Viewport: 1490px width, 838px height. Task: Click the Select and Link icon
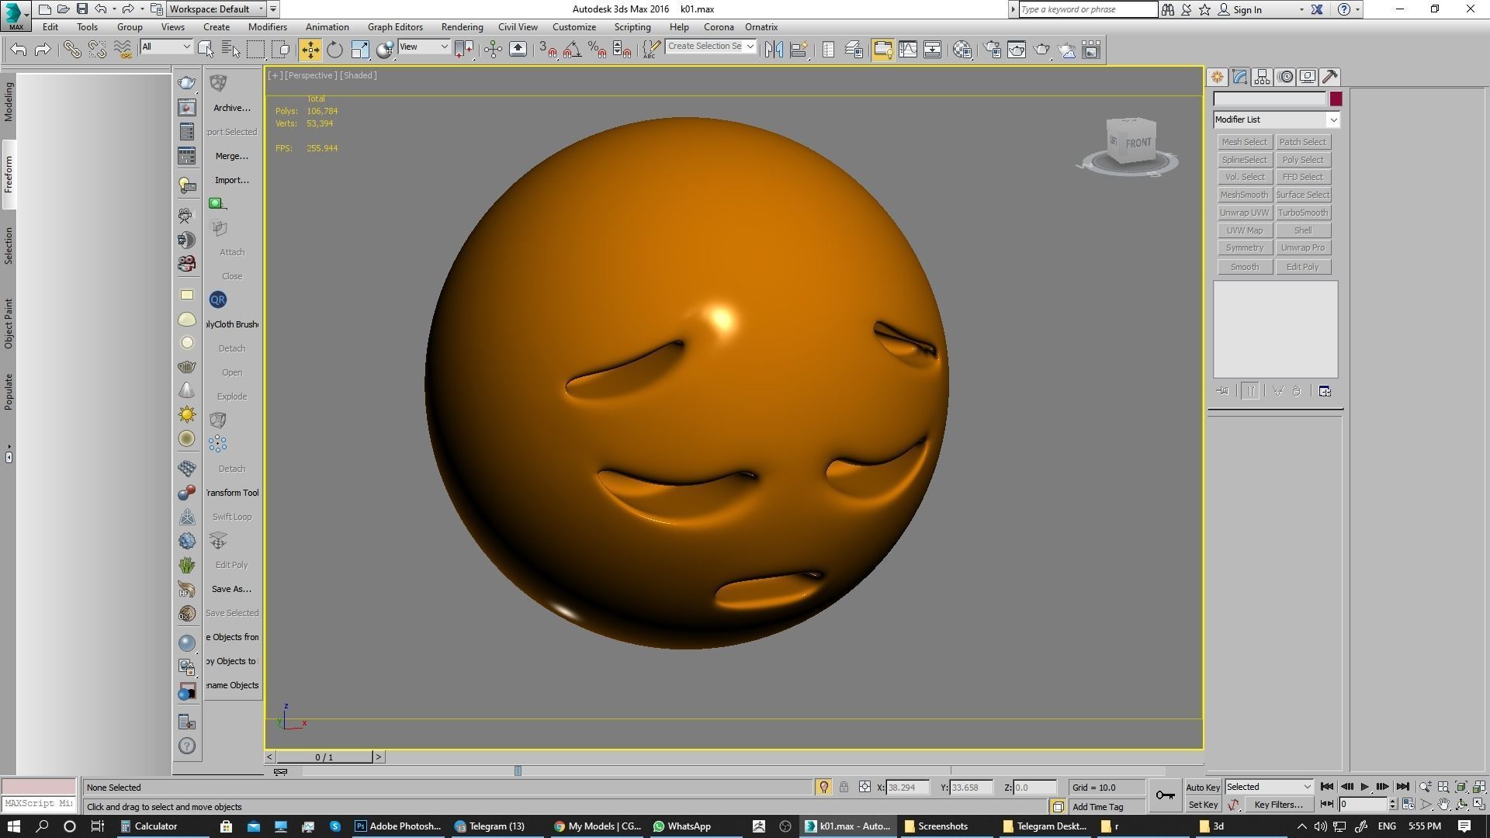click(x=72, y=50)
